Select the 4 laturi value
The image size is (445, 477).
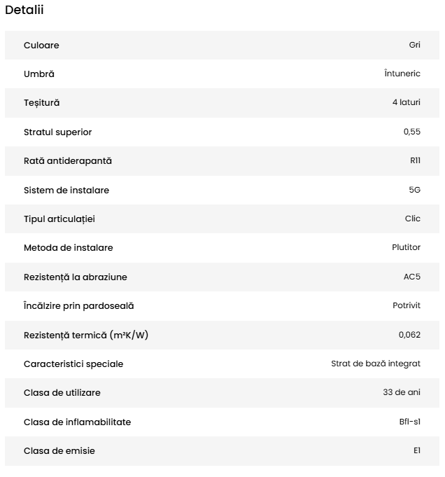[406, 103]
